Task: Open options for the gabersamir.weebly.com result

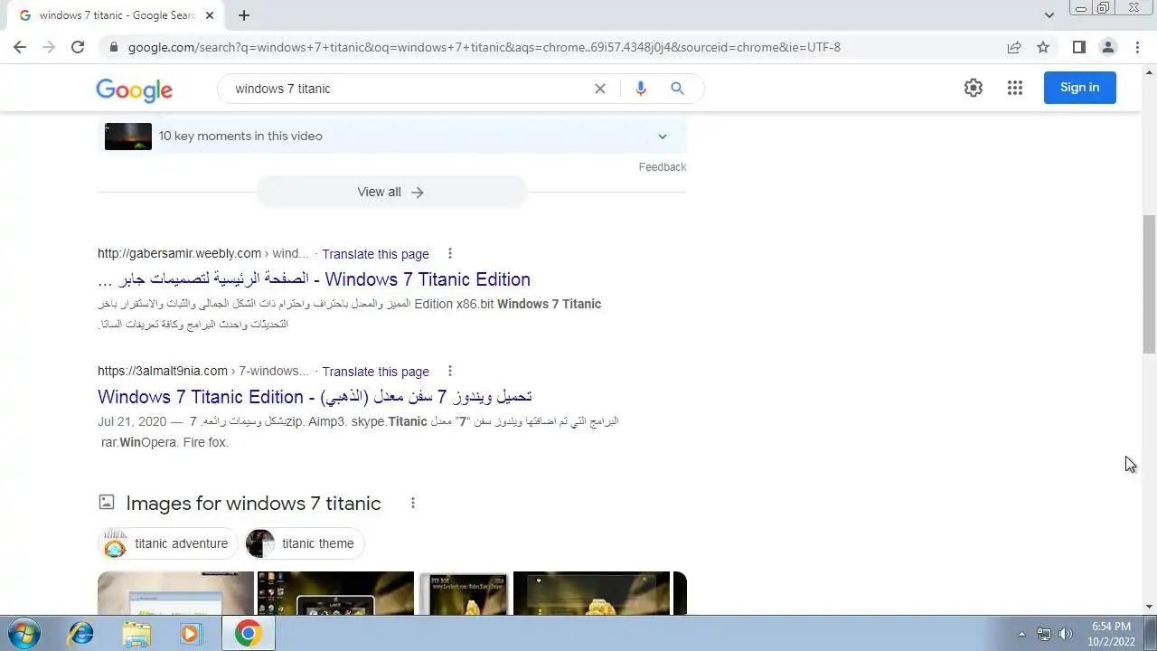Action: click(x=449, y=254)
